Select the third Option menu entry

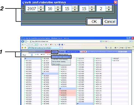tap(61, 59)
